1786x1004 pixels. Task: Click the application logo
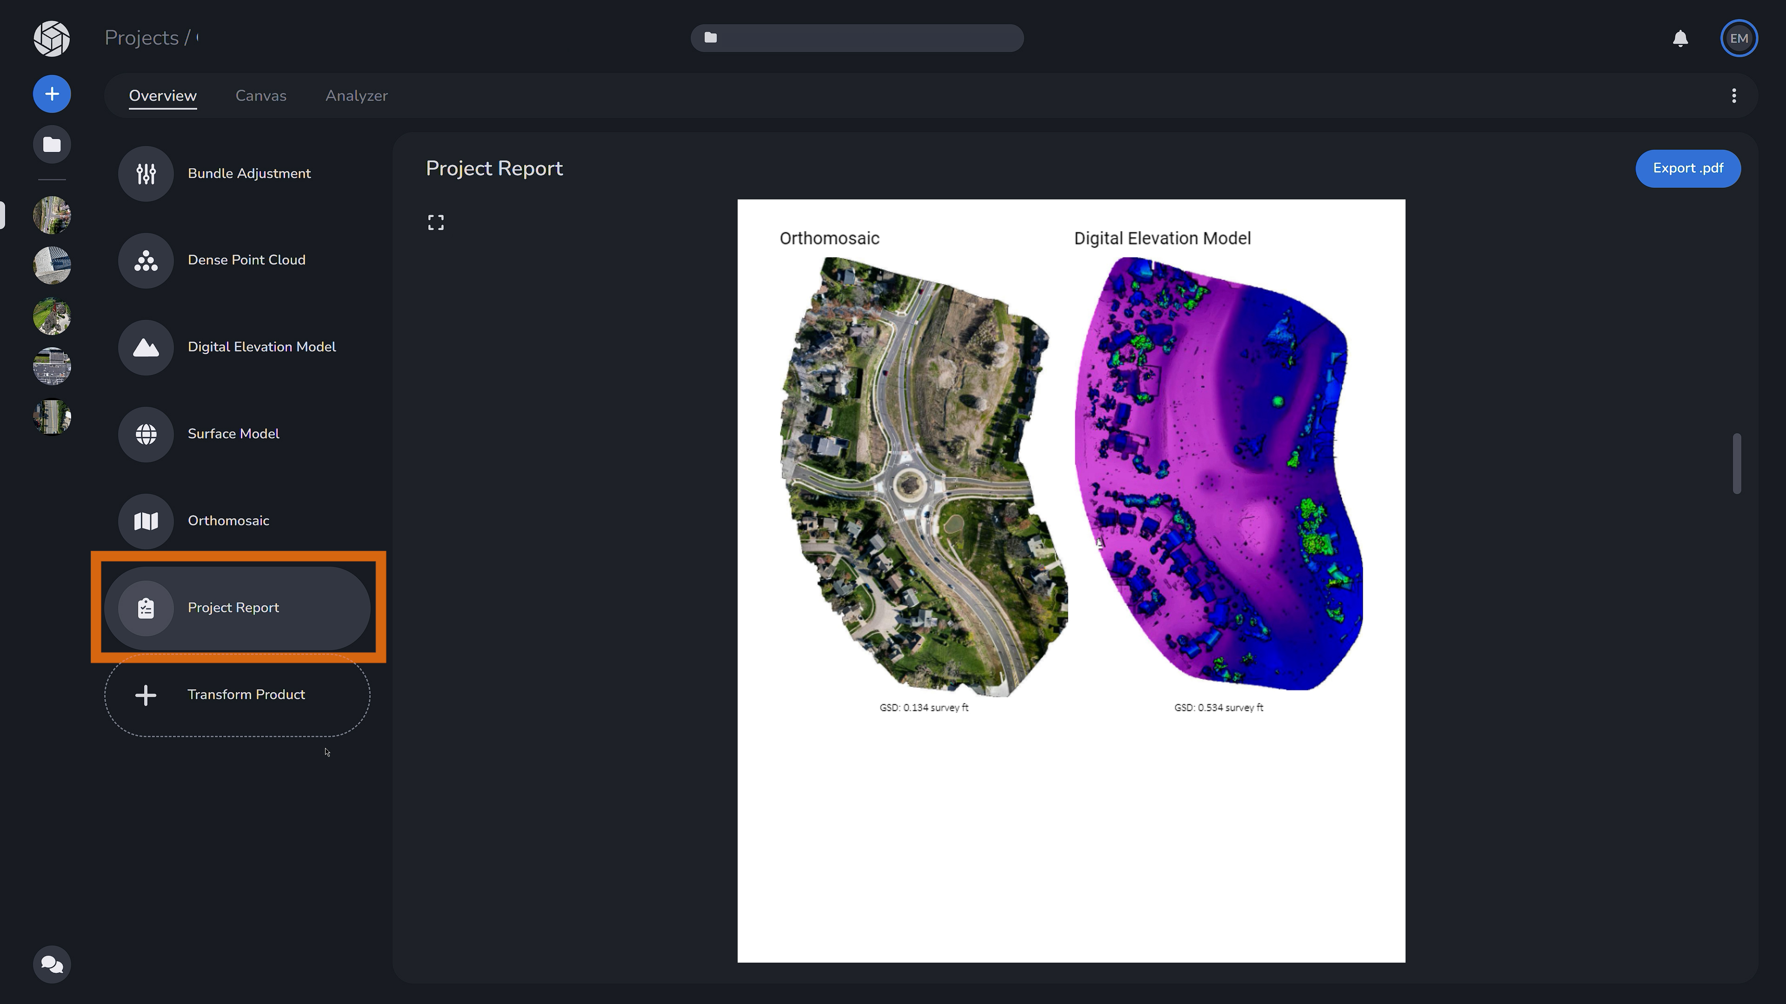[x=51, y=39]
